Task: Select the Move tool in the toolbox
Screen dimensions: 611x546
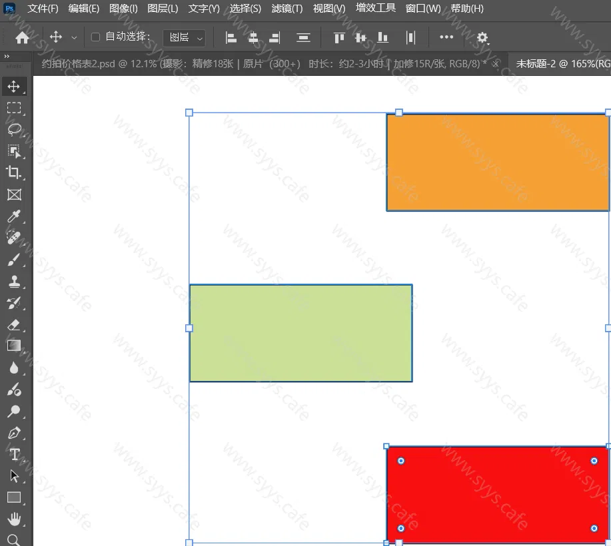Action: [x=14, y=87]
